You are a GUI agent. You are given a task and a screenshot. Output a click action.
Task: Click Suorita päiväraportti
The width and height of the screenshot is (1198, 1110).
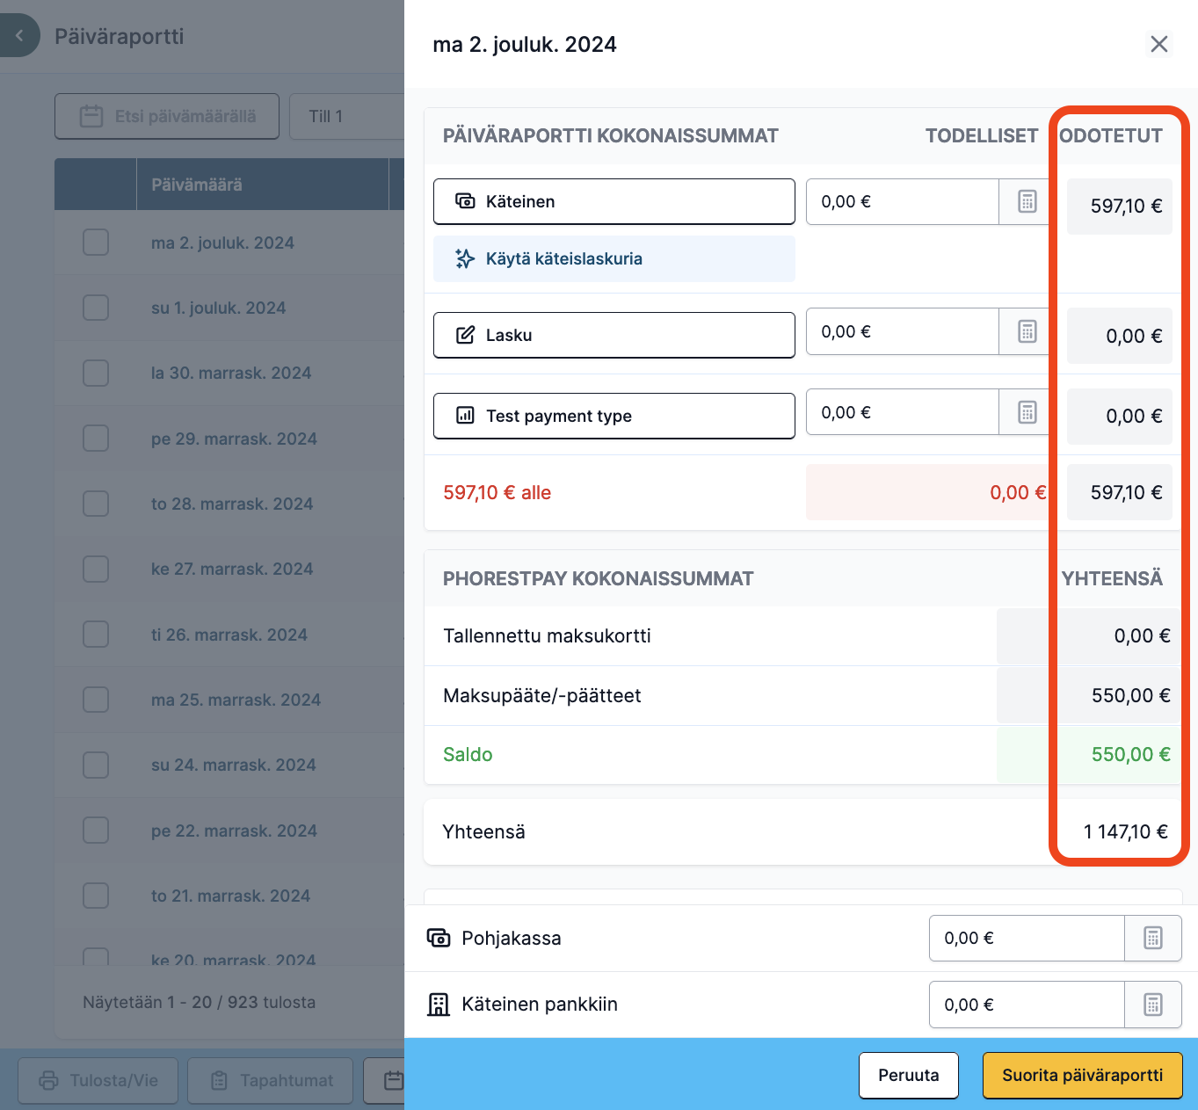(x=1083, y=1075)
